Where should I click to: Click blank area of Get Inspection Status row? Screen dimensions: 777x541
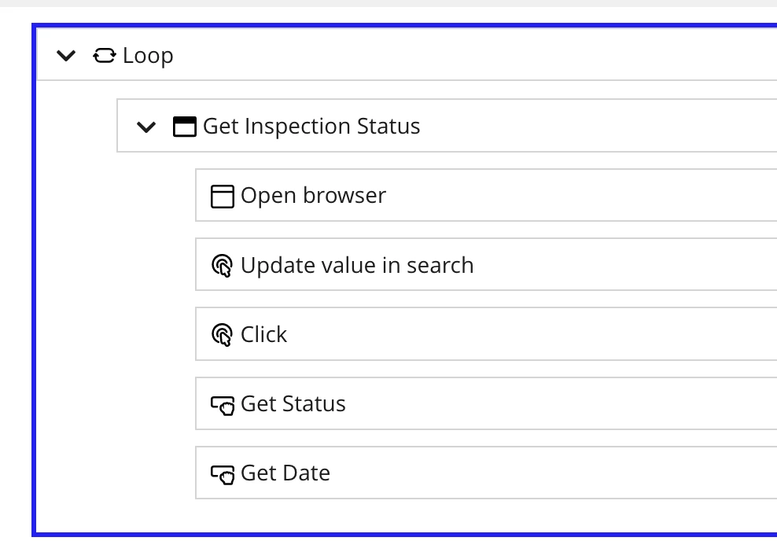point(595,125)
